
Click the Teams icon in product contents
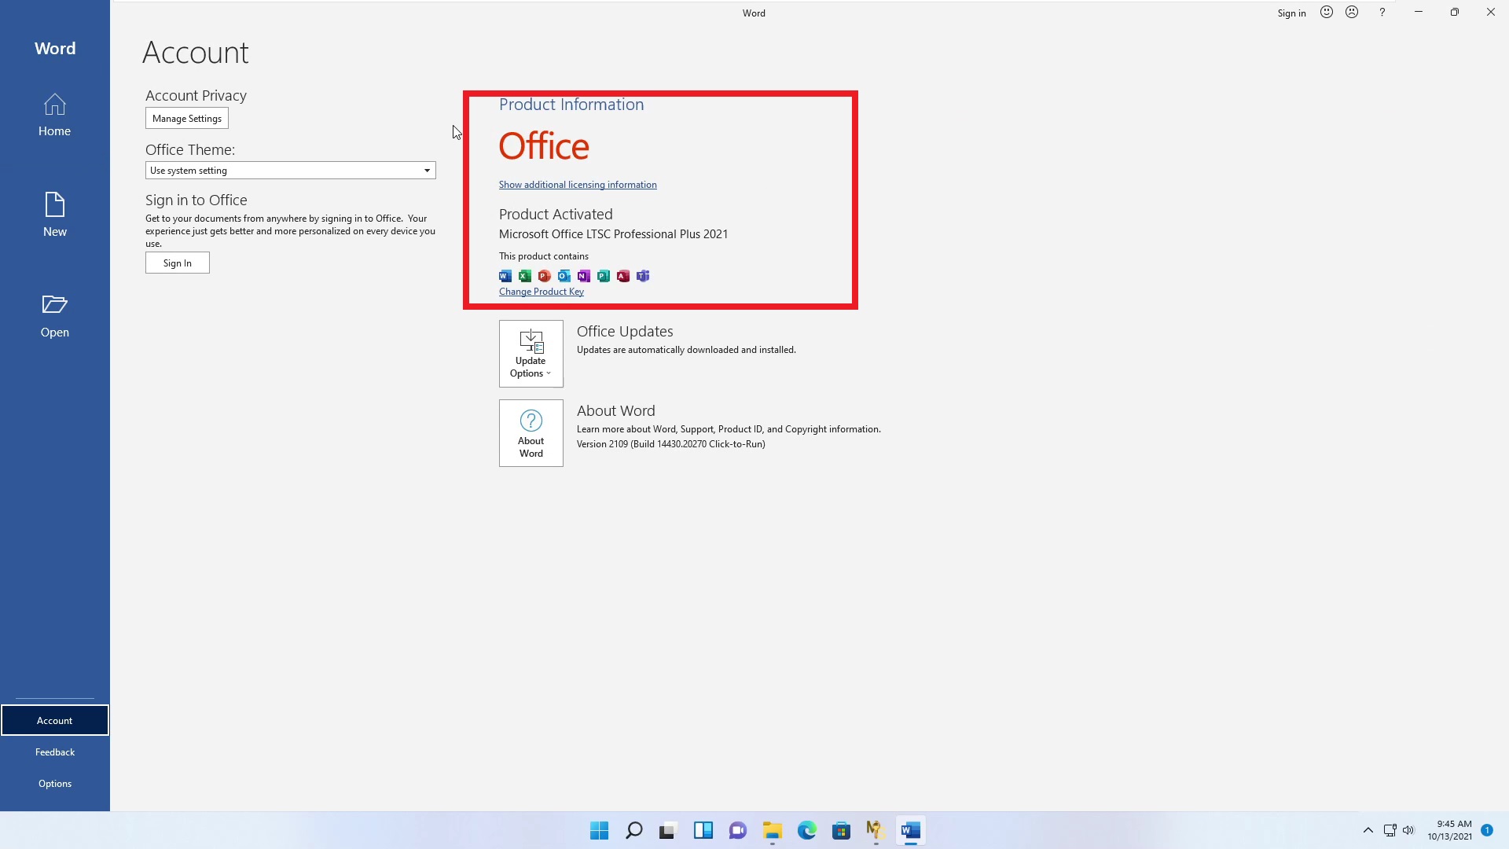643,276
